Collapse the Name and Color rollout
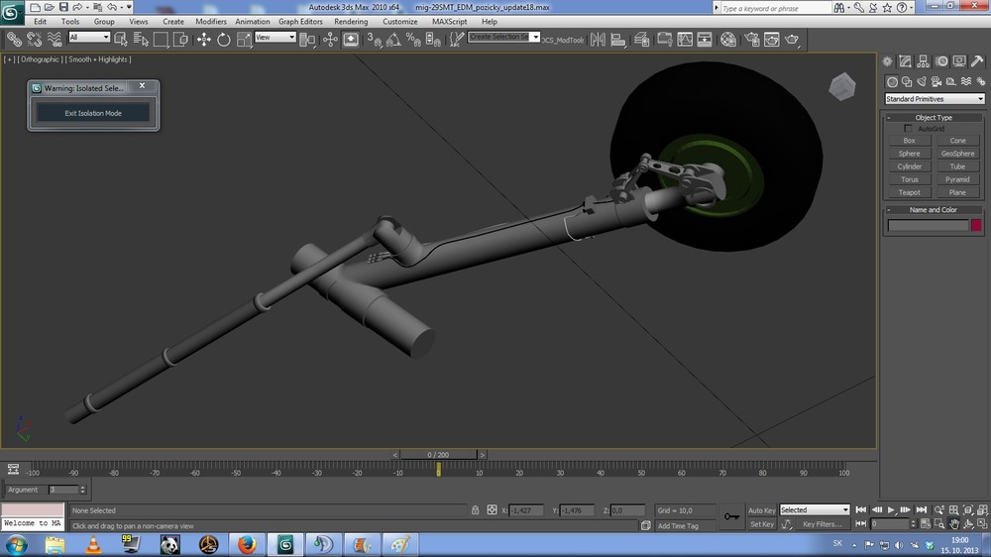This screenshot has width=991, height=557. click(x=933, y=210)
